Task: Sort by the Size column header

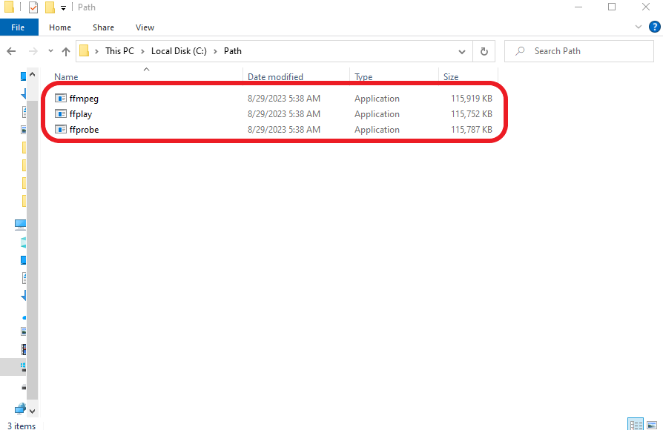Action: [x=451, y=77]
